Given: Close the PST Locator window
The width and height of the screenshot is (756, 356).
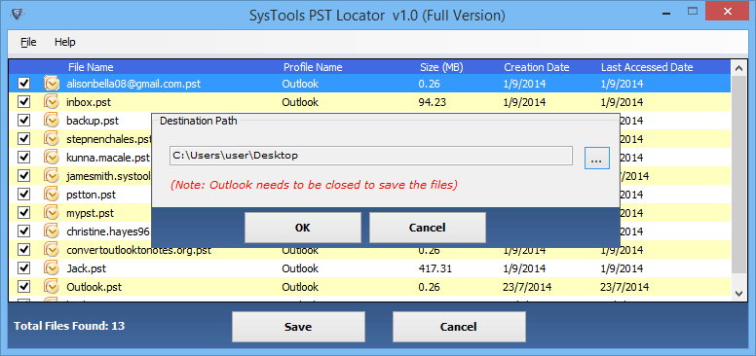Looking at the screenshot, I should (727, 11).
